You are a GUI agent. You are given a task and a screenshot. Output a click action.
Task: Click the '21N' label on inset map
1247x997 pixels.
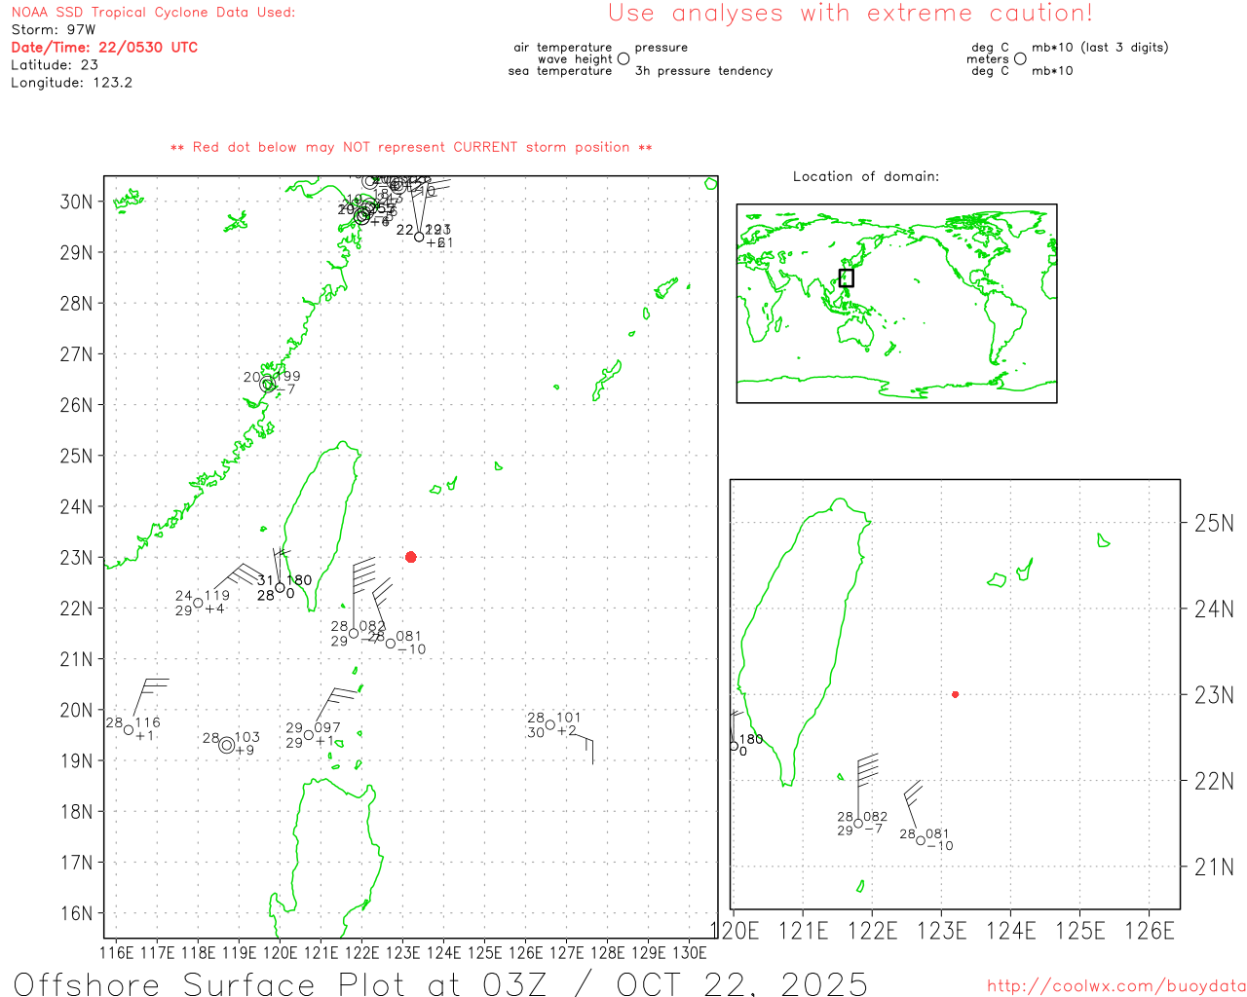(x=1214, y=867)
